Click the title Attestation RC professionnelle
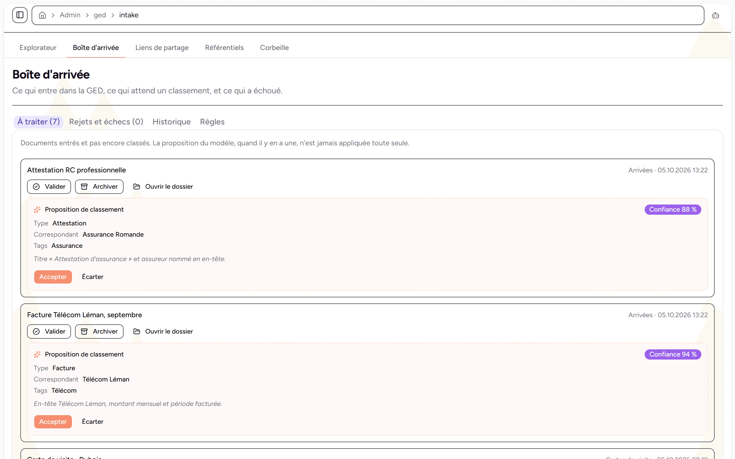The height and width of the screenshot is (459, 735). pos(77,170)
